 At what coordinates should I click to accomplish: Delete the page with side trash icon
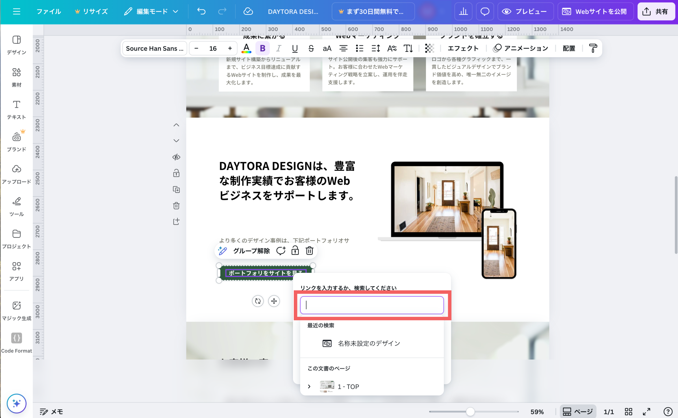176,206
